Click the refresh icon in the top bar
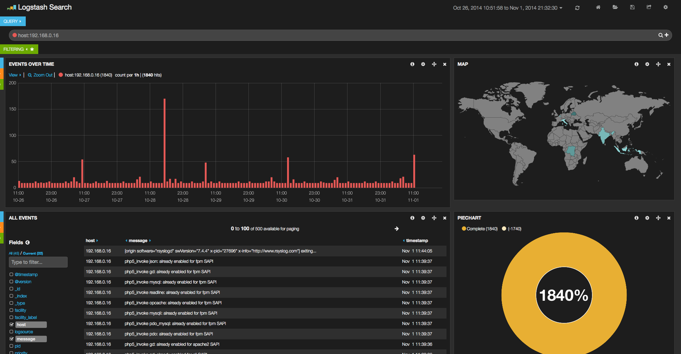 click(x=577, y=8)
